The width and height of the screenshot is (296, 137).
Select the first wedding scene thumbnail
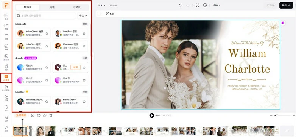(20, 131)
